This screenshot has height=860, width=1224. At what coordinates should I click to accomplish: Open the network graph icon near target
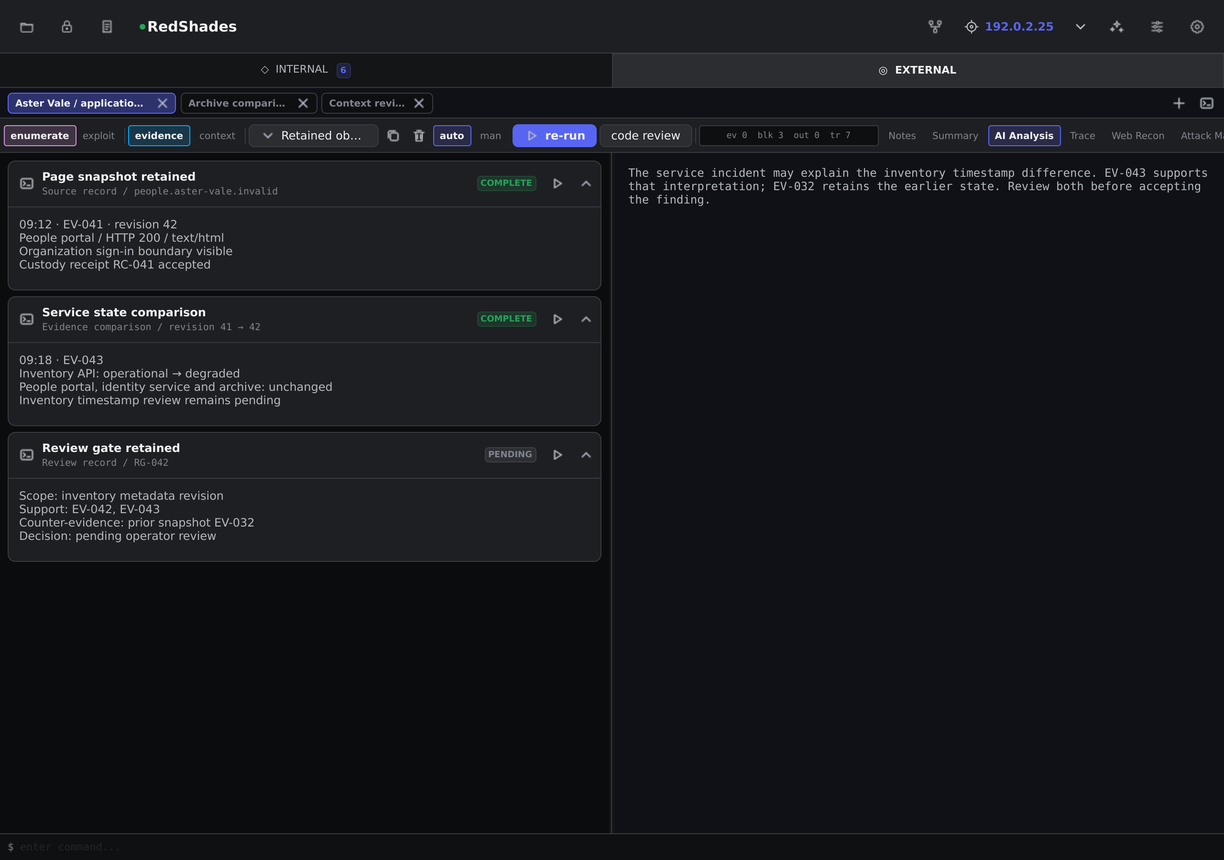(935, 27)
